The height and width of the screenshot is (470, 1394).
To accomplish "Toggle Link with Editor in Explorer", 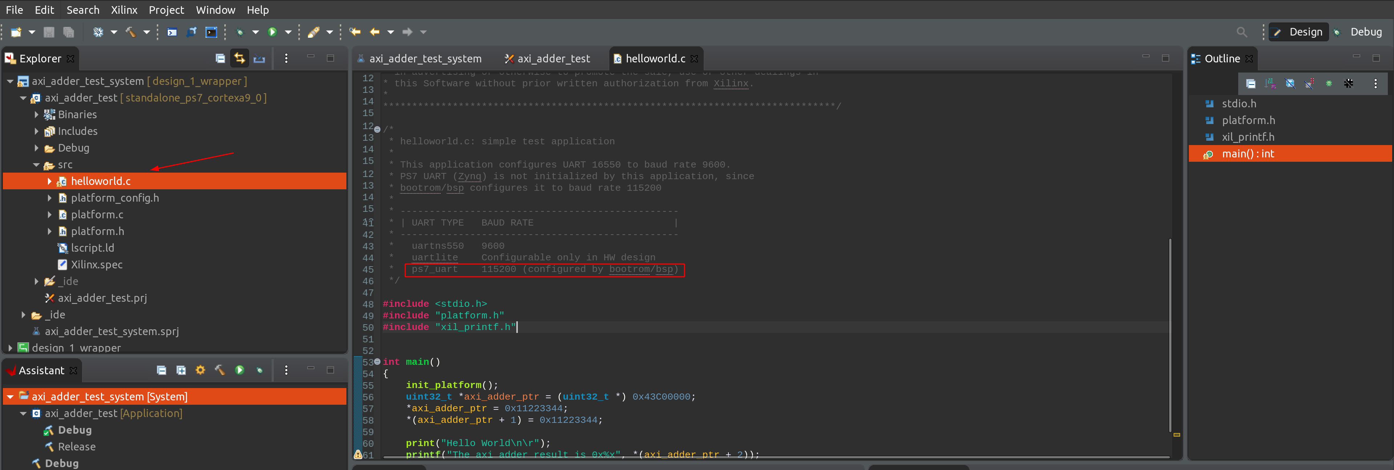I will pos(240,58).
